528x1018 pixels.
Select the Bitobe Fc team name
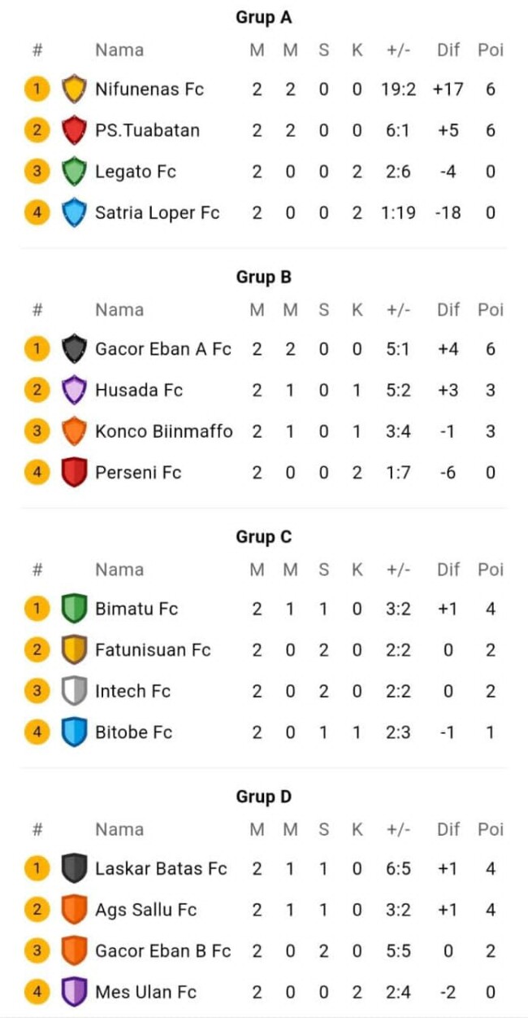(x=134, y=732)
